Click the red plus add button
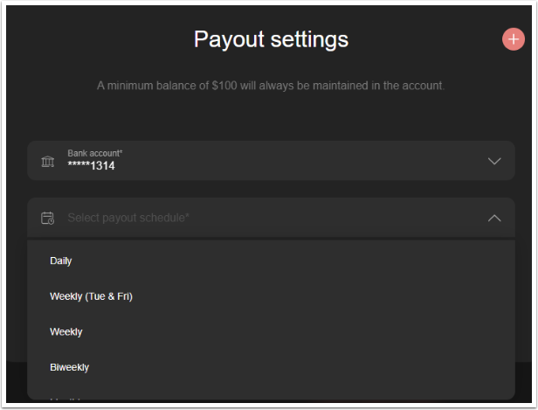The image size is (538, 410). 514,39
